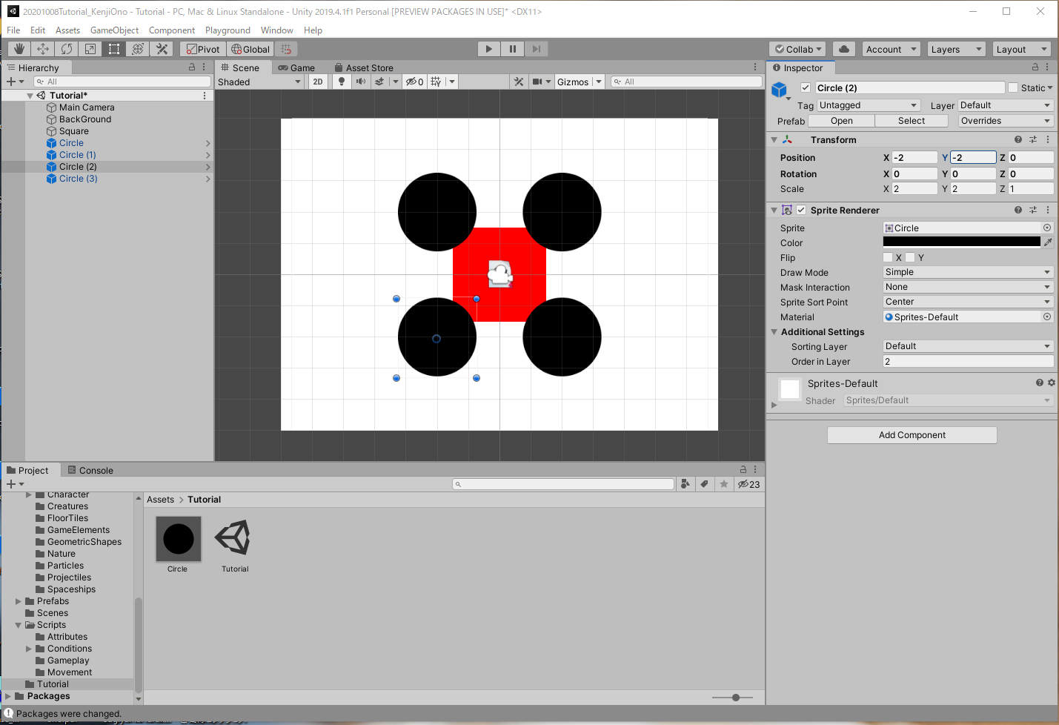The width and height of the screenshot is (1059, 725).
Task: Select the Rotate tool
Action: [x=67, y=49]
